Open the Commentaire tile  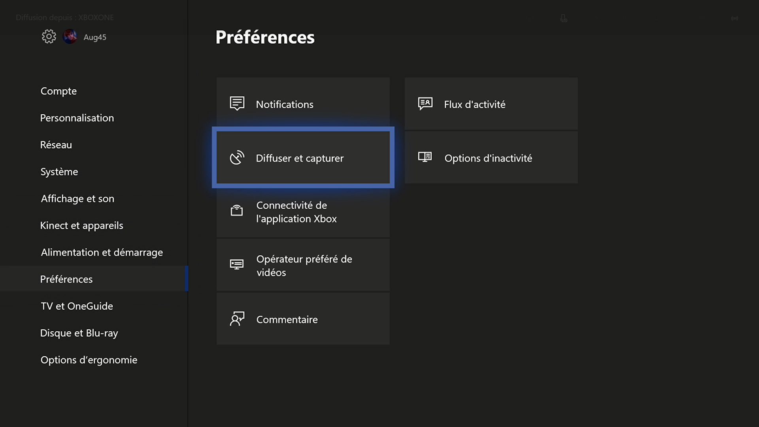pyautogui.click(x=303, y=319)
